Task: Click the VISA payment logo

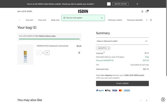Action: [x=114, y=90]
